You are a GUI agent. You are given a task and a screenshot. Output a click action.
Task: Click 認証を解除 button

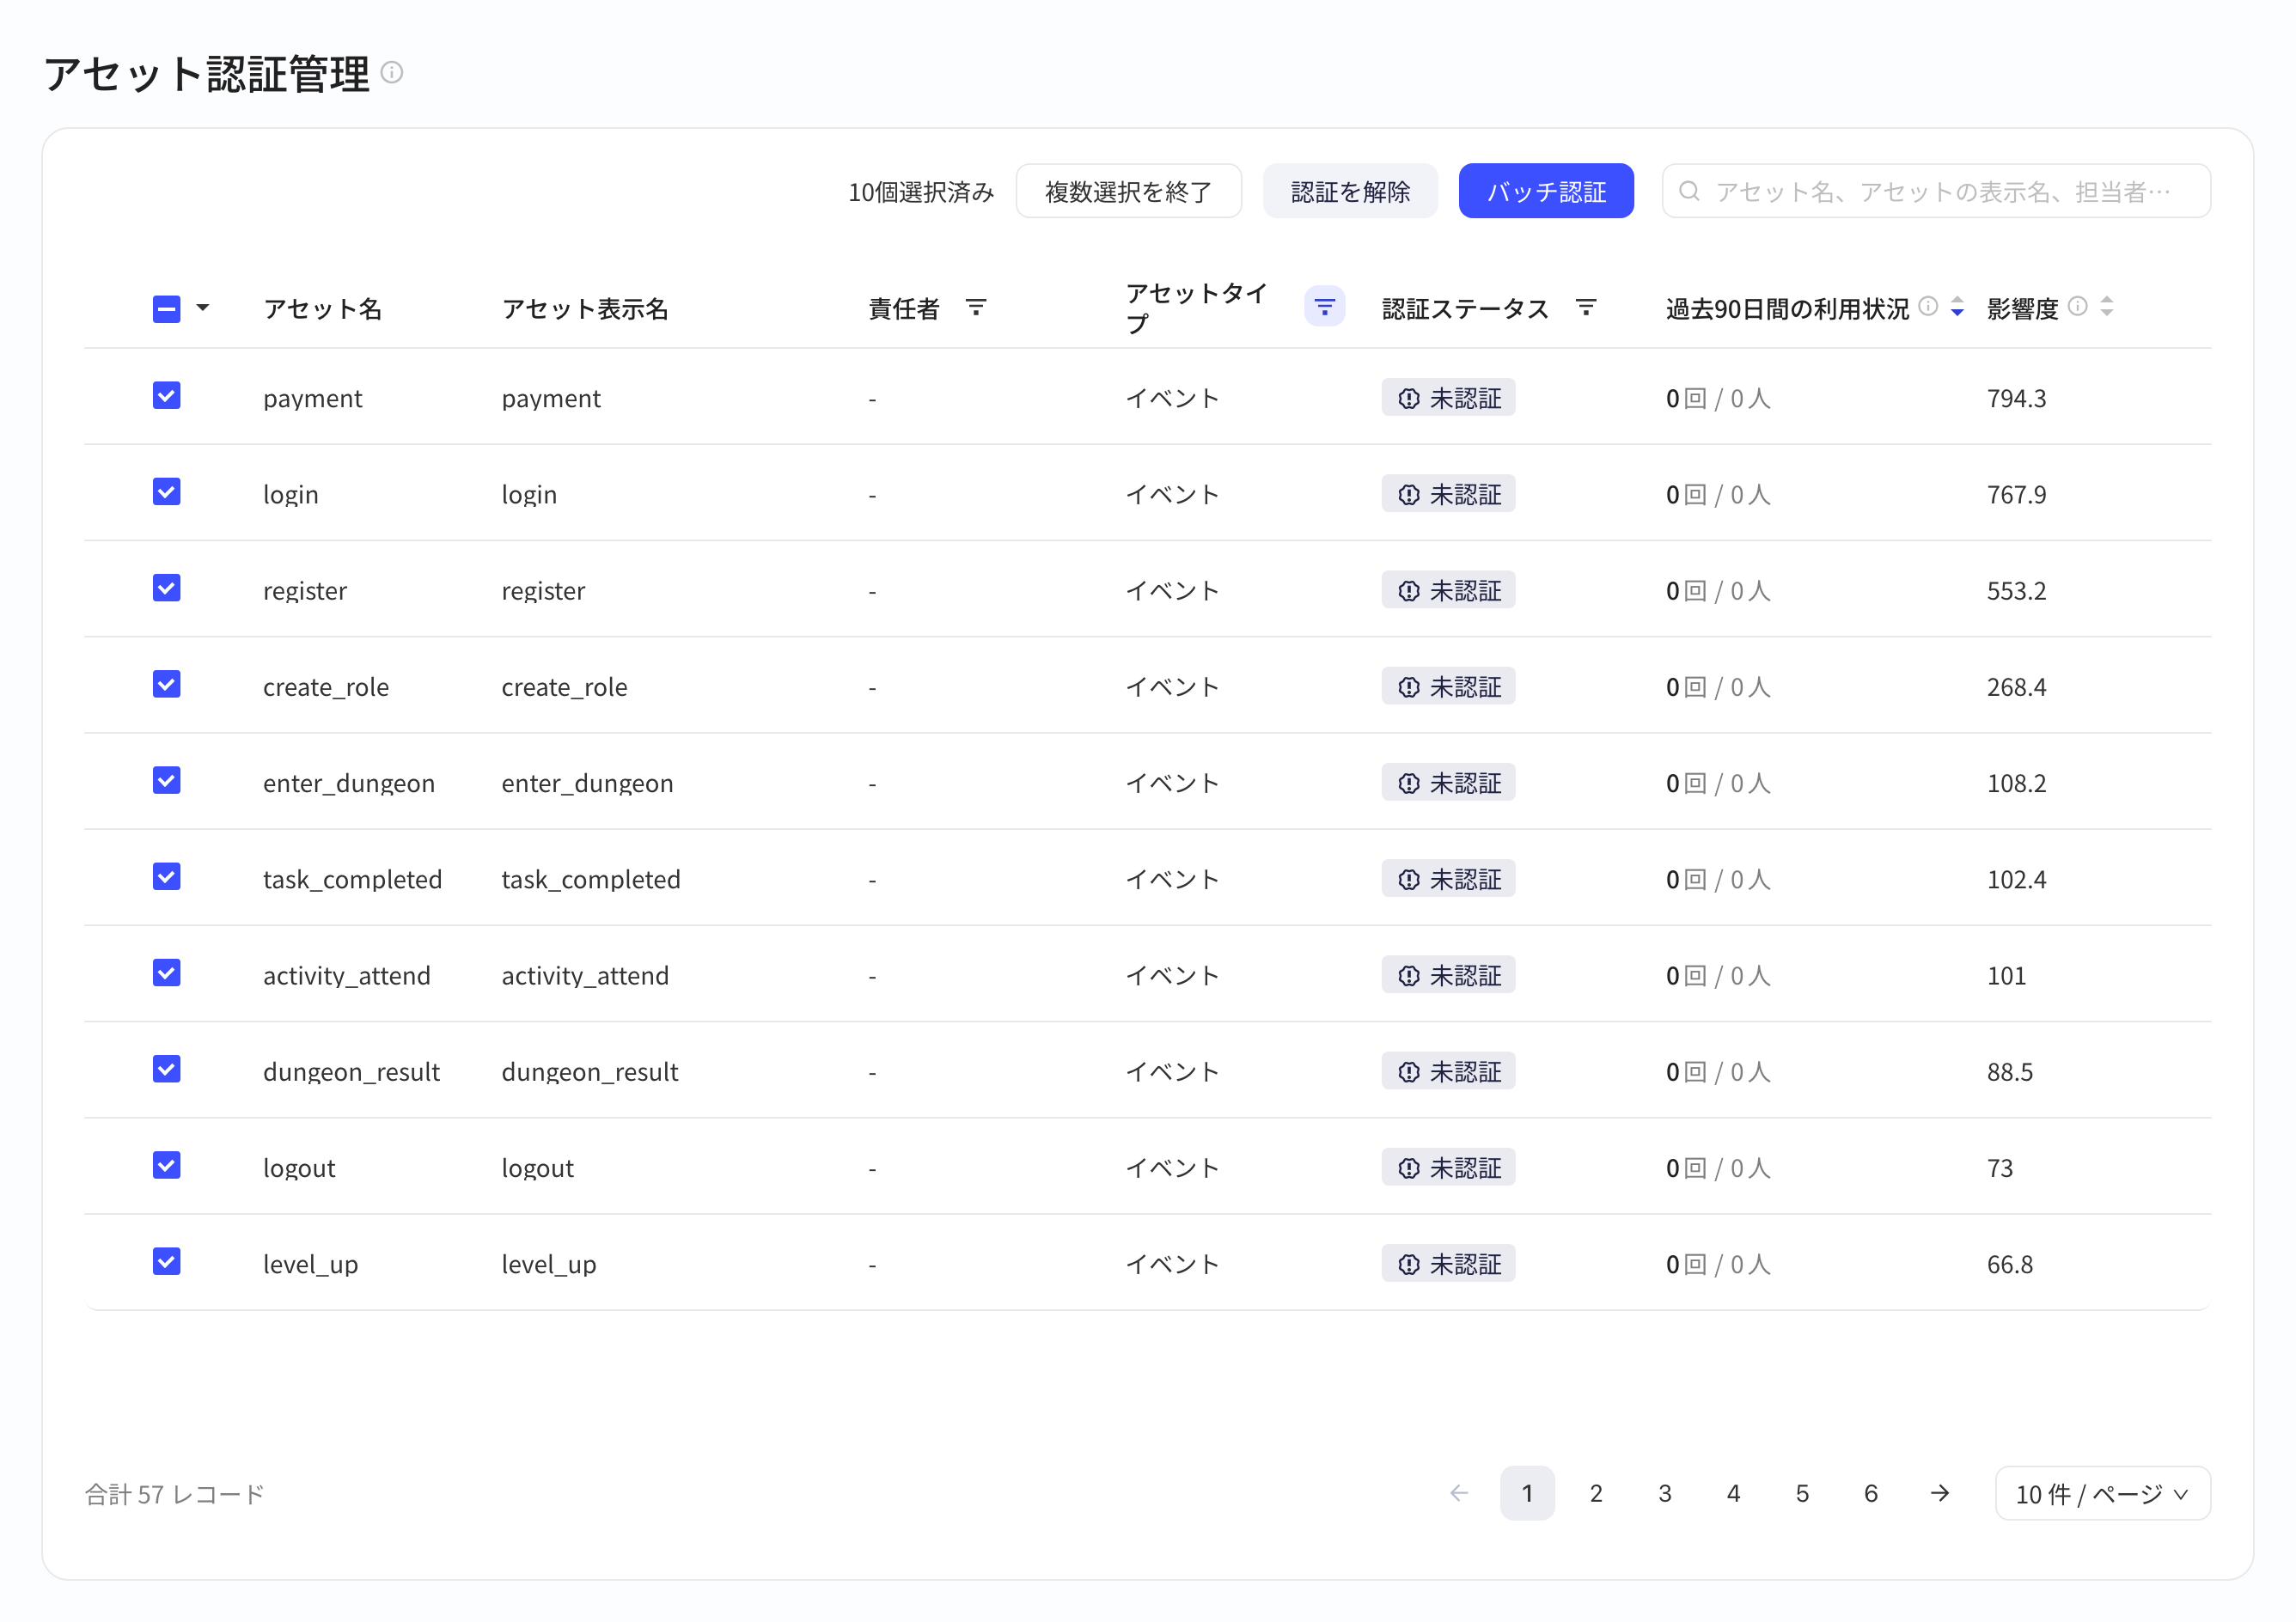(x=1350, y=191)
